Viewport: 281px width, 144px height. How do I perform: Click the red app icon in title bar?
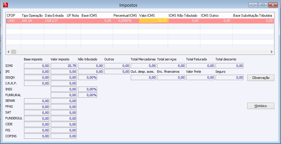click(x=6, y=5)
